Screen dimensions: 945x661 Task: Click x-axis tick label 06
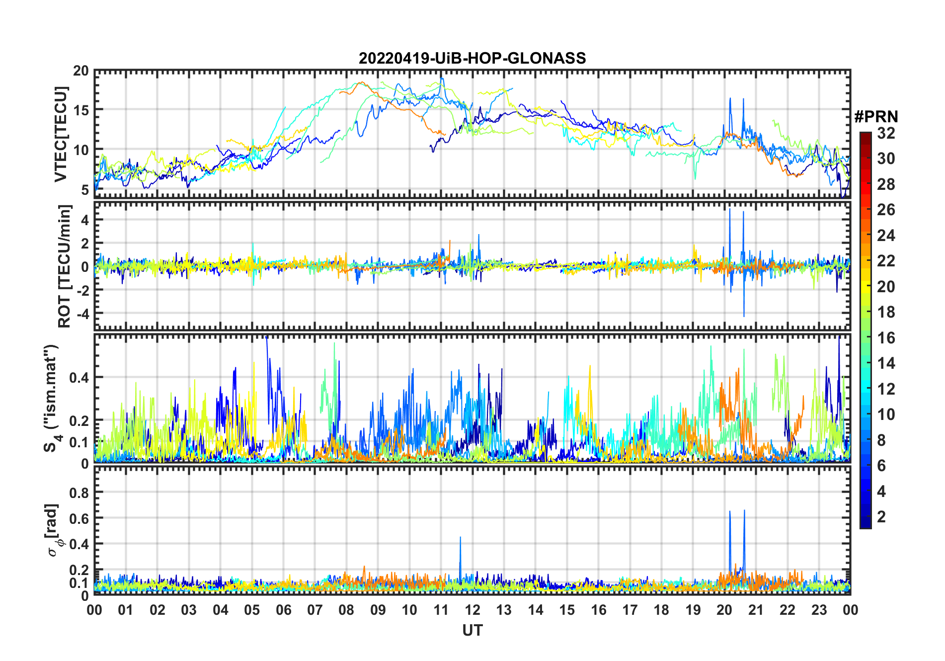[284, 610]
